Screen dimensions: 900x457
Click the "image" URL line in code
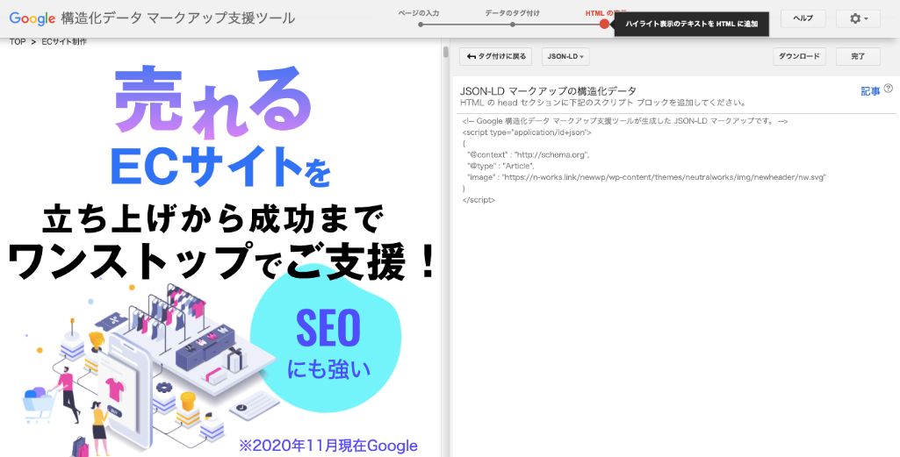[647, 177]
